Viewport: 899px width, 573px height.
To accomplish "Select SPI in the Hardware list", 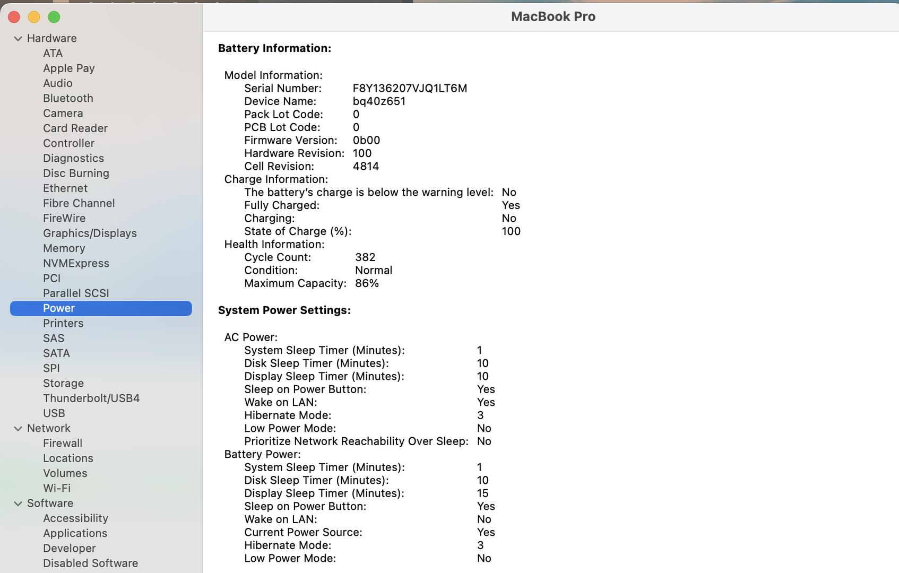I will (x=51, y=368).
